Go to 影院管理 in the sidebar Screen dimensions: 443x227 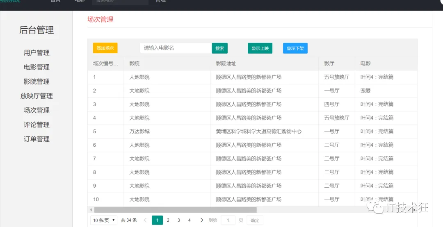(37, 82)
